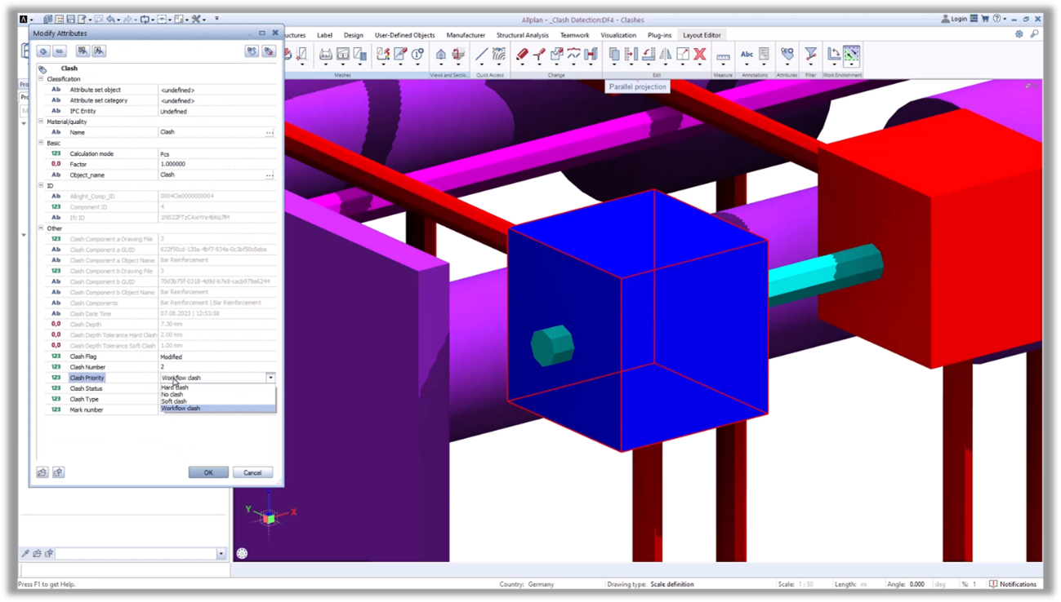Click the red Modify tool in Change group
This screenshot has width=1061, height=602.
click(x=522, y=55)
